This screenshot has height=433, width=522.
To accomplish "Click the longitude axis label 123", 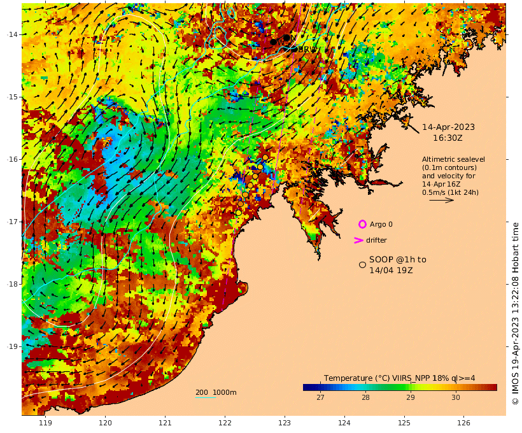I will click(285, 423).
